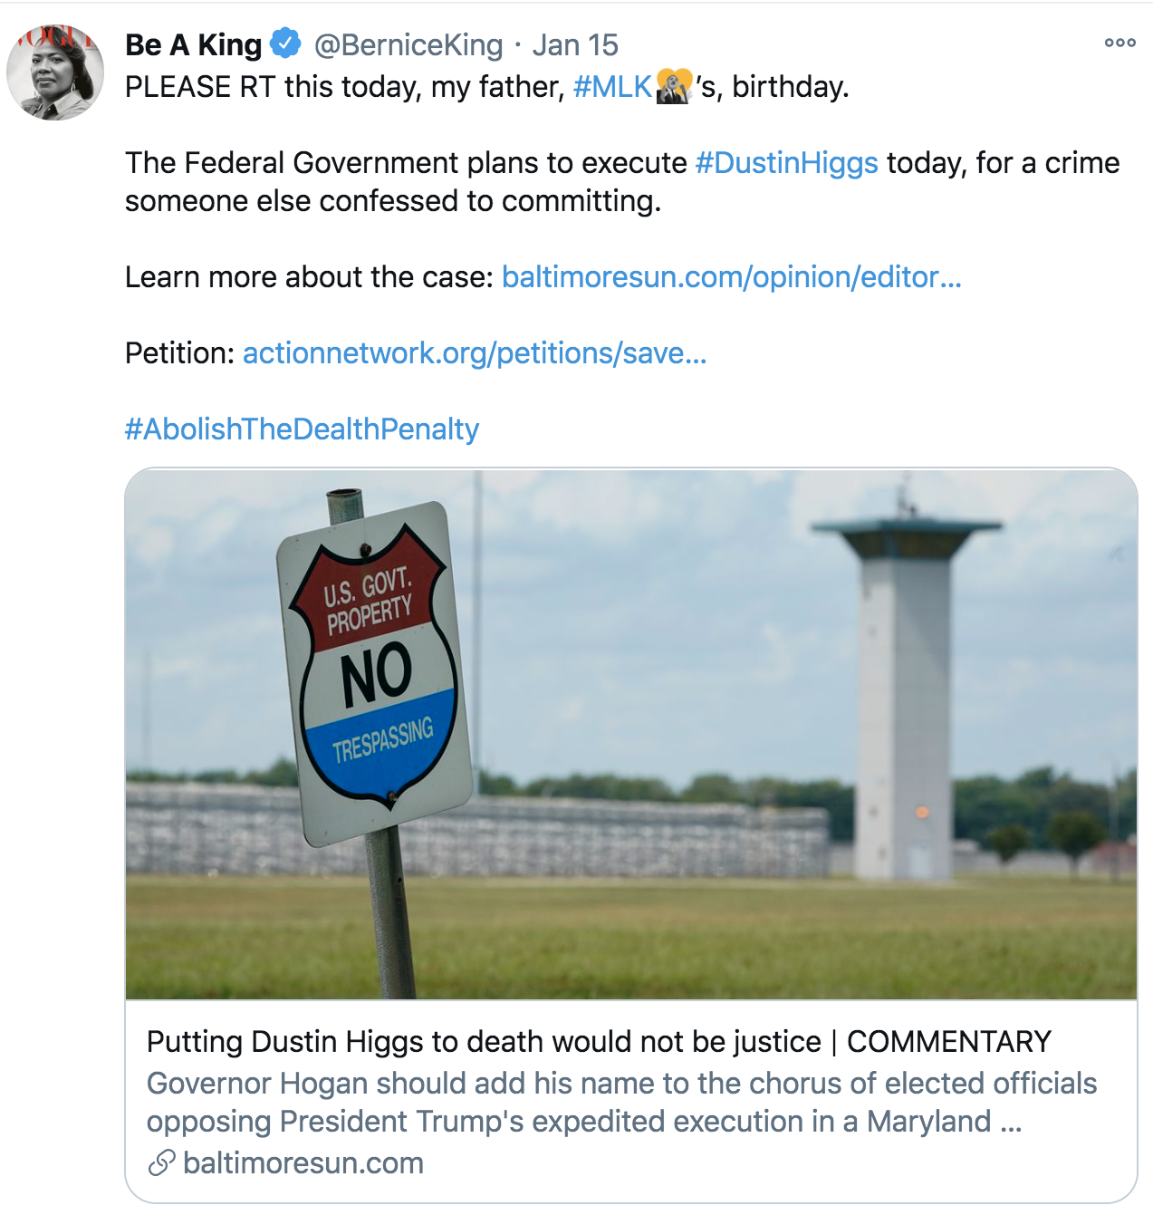
Task: Click the blue verified badge
Action: (286, 43)
